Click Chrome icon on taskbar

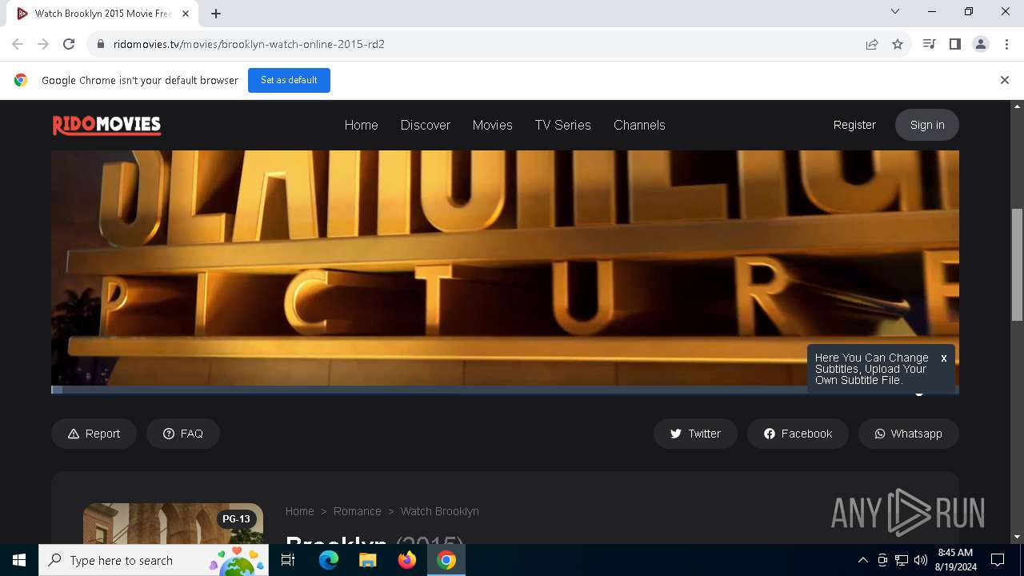[446, 560]
